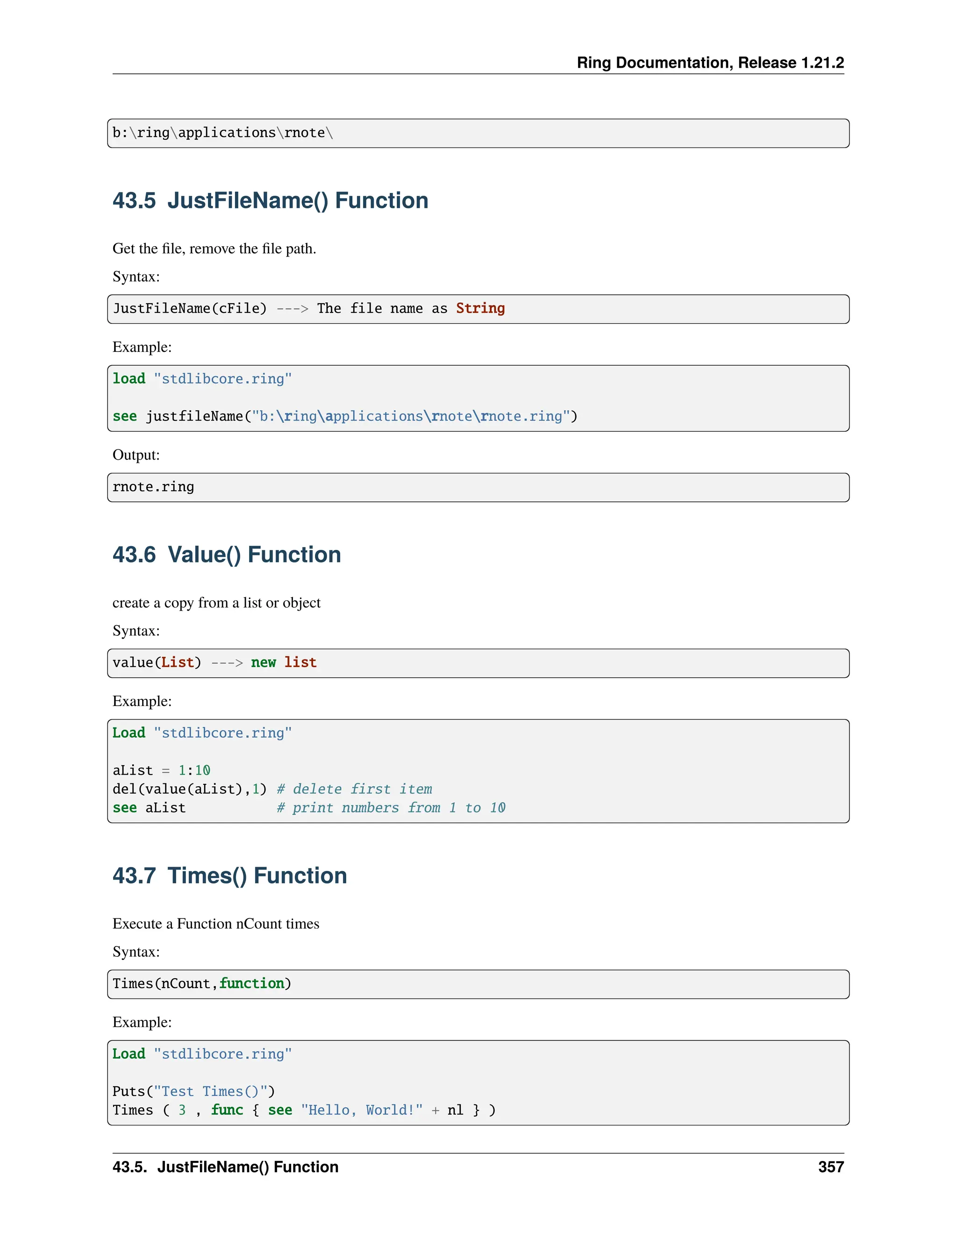The image size is (957, 1238).
Task: Click the red String keyword
Action: tap(479, 308)
